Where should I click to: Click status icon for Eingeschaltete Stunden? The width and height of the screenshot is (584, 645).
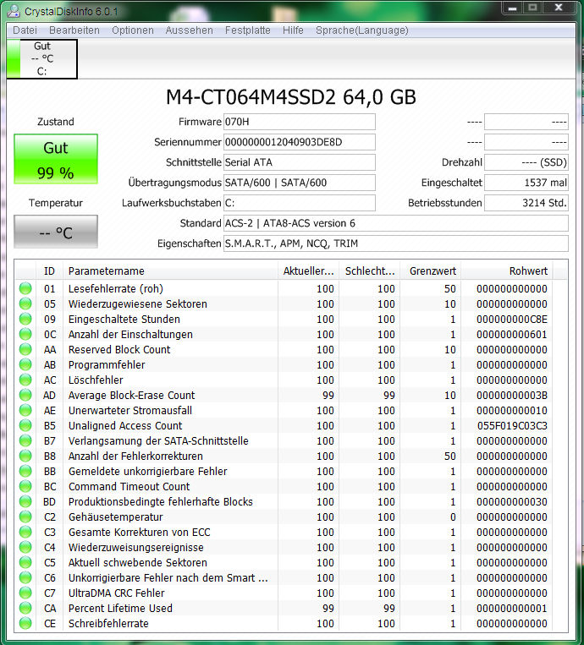point(25,319)
